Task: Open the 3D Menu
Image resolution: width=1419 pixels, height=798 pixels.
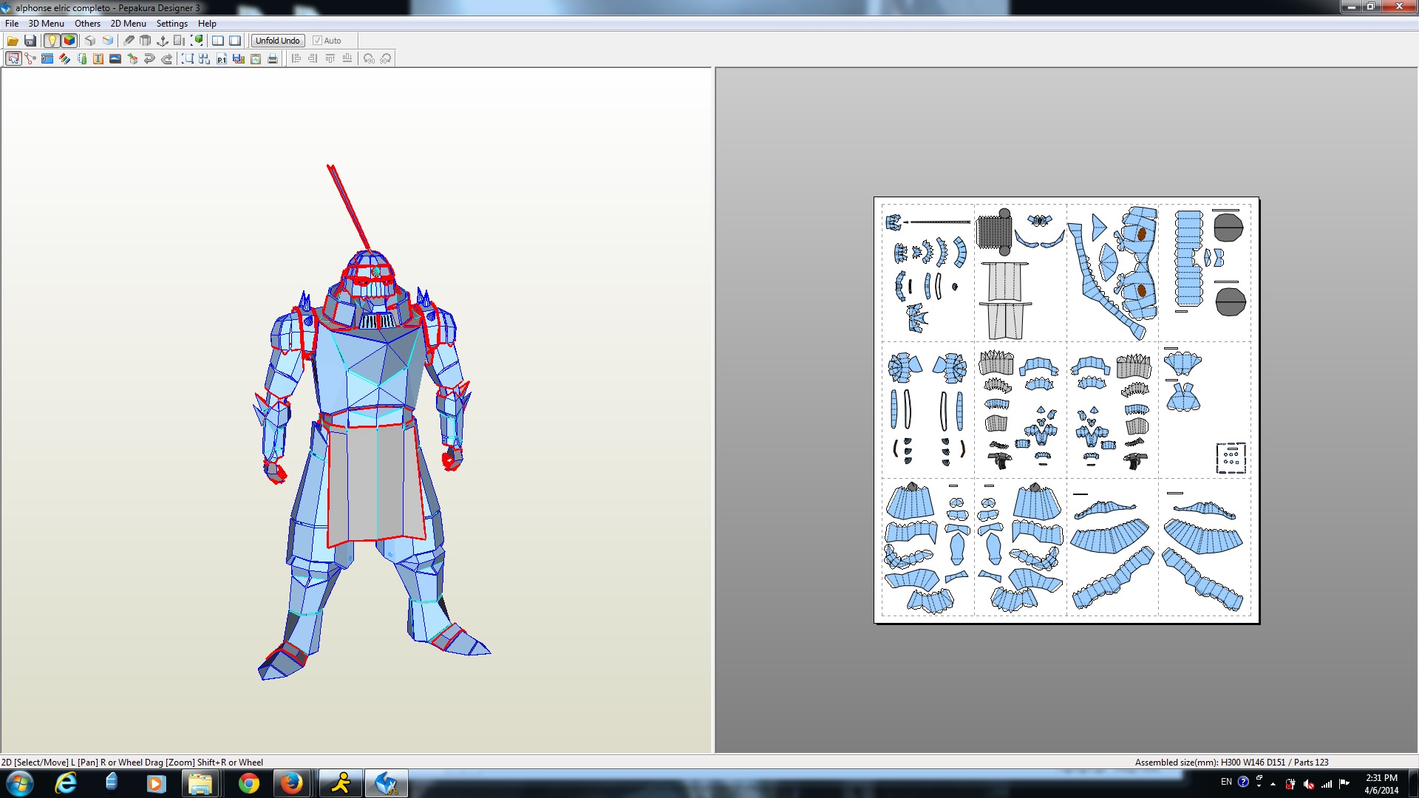Action: pyautogui.click(x=47, y=24)
